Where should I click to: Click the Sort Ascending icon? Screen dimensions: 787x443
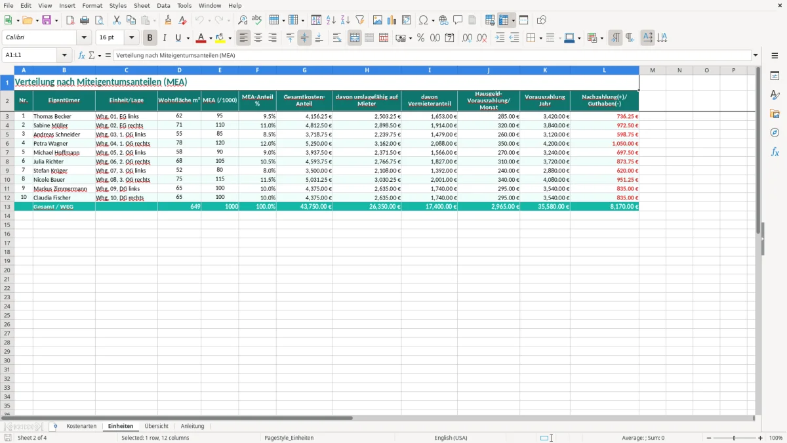331,20
